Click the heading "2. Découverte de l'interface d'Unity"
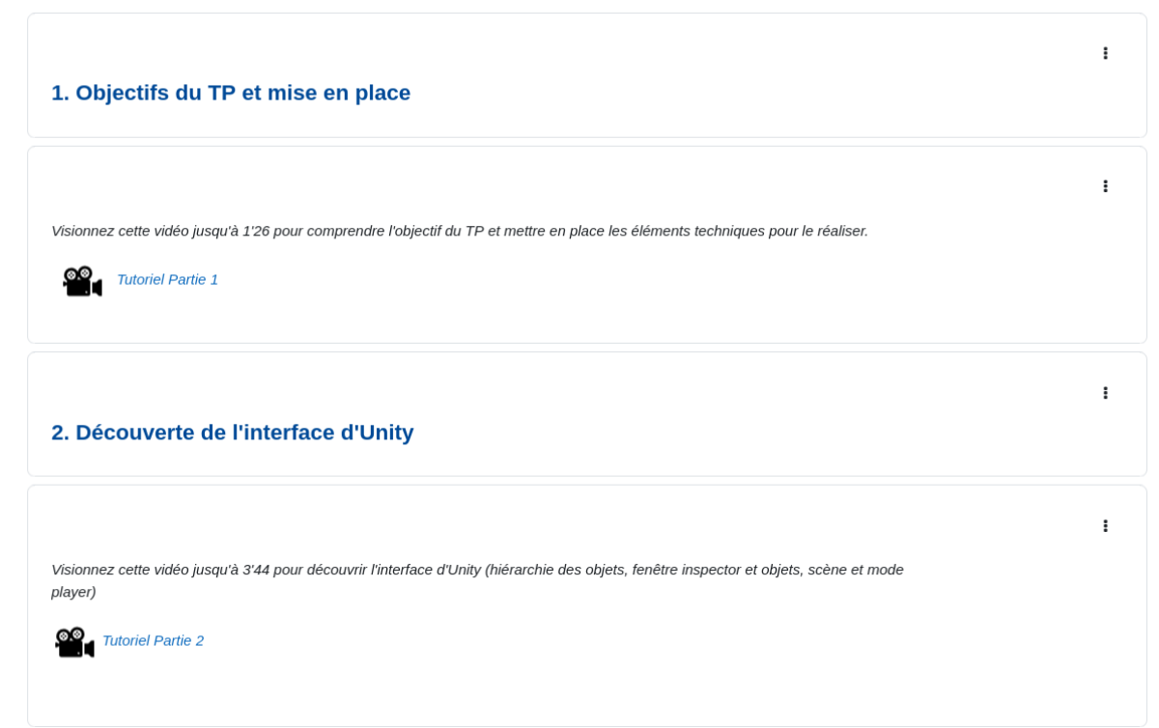 [232, 433]
